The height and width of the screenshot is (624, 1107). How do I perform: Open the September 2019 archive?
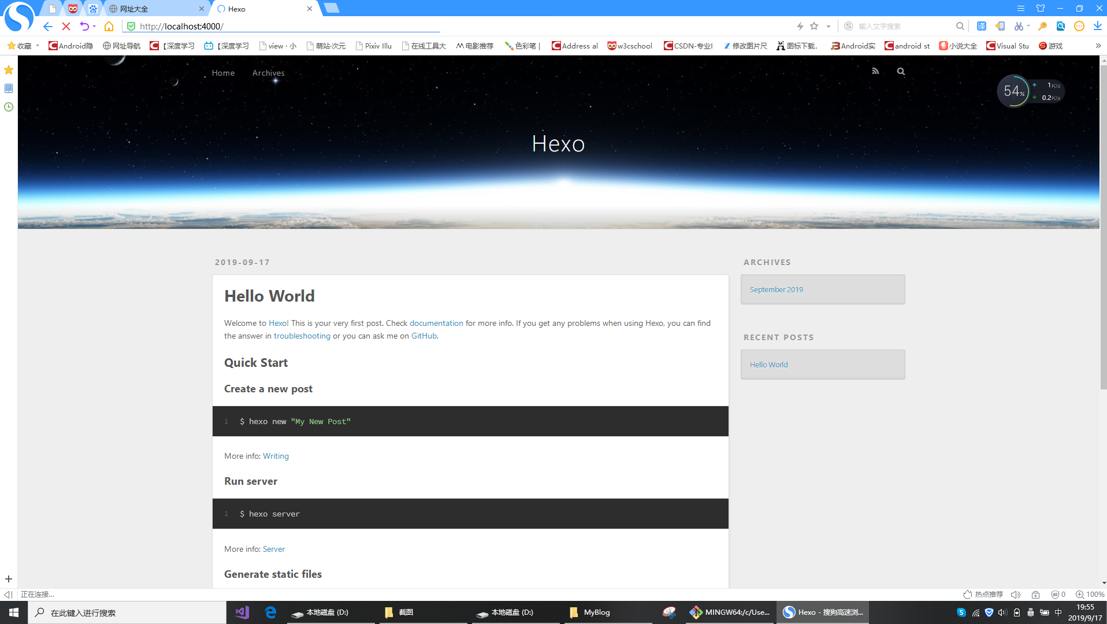pos(777,289)
